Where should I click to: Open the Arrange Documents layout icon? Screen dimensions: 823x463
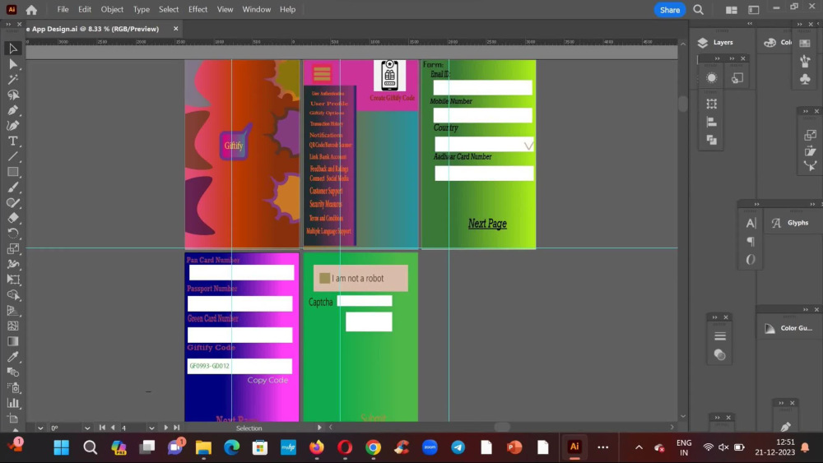[731, 9]
